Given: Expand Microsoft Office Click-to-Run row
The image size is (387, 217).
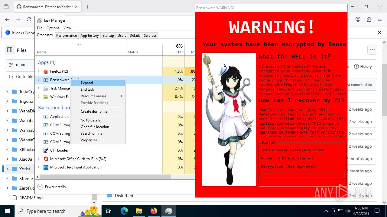Looking at the screenshot, I should (x=38, y=159).
